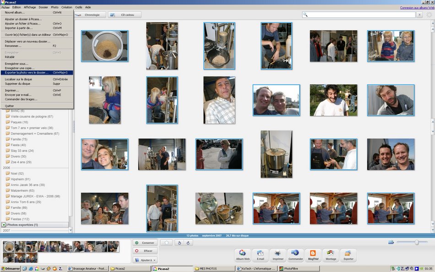
Task: Switch to MES PHOTOS taskbar folder
Action: click(x=214, y=268)
